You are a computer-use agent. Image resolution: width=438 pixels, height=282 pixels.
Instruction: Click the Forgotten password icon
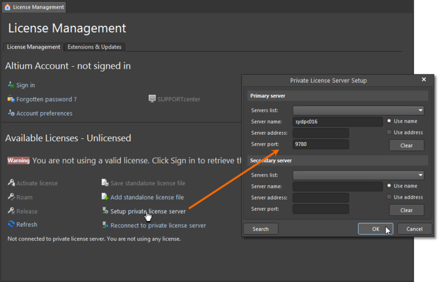click(11, 100)
